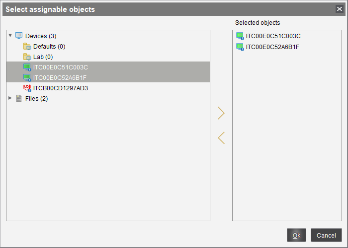
Task: Click the Files document icon
Action: [19, 98]
